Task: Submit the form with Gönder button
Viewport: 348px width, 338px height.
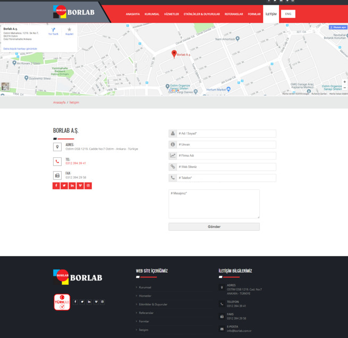Action: point(214,226)
